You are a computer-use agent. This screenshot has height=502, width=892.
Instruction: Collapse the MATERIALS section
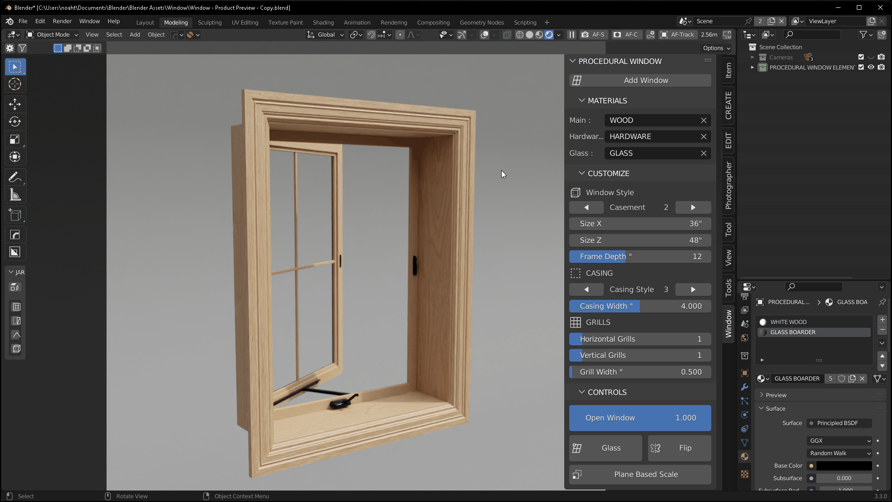582,101
